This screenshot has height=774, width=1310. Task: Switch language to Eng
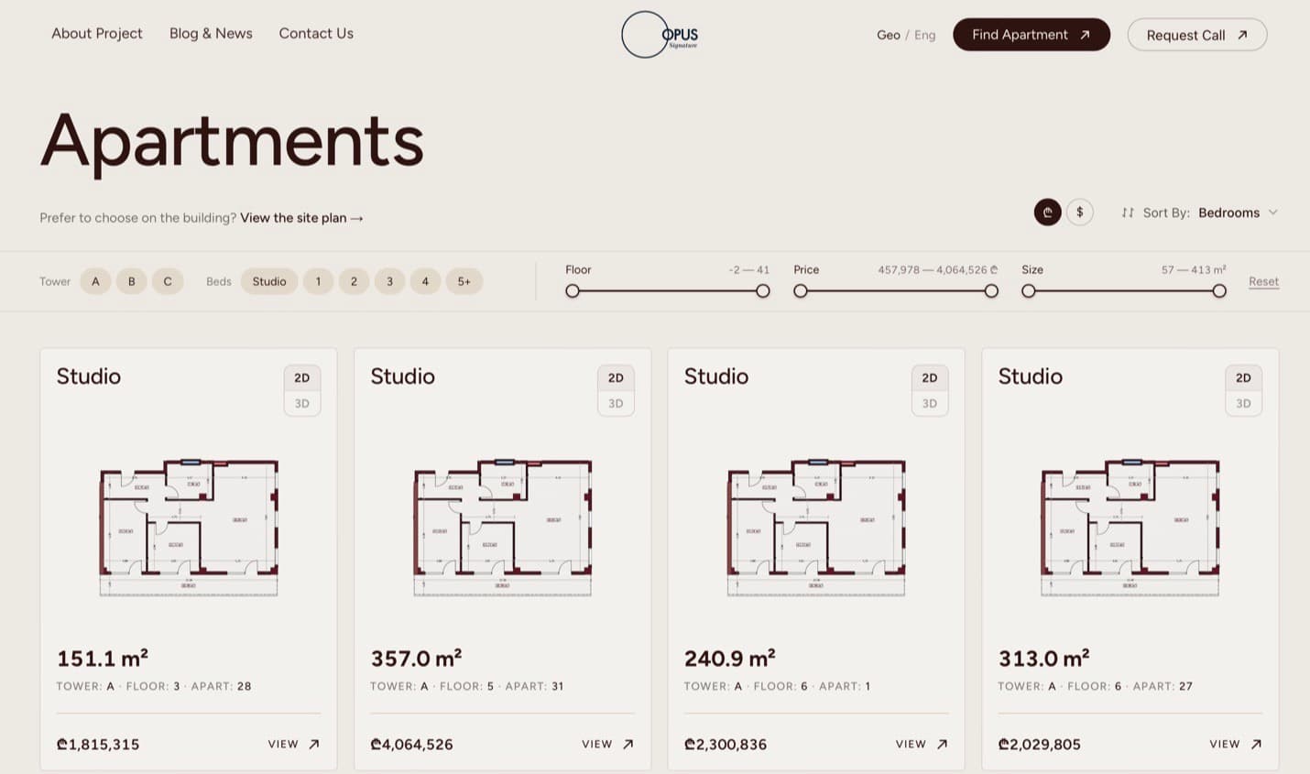coord(925,35)
